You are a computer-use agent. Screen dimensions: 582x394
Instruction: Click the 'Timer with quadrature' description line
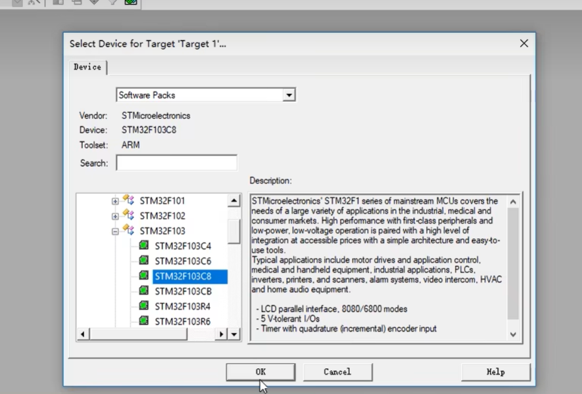click(x=346, y=329)
